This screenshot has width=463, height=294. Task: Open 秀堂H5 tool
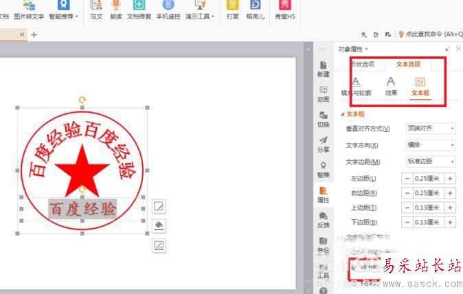pos(285,10)
